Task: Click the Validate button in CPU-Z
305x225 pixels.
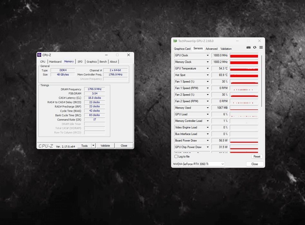Action: click(x=105, y=146)
